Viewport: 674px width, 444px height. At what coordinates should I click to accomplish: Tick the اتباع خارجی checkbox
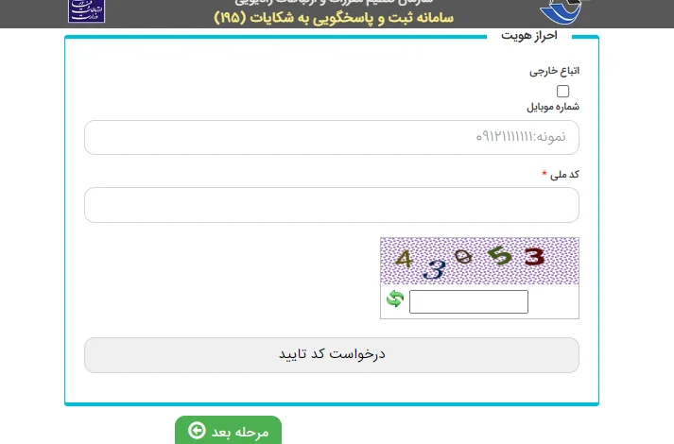562,91
